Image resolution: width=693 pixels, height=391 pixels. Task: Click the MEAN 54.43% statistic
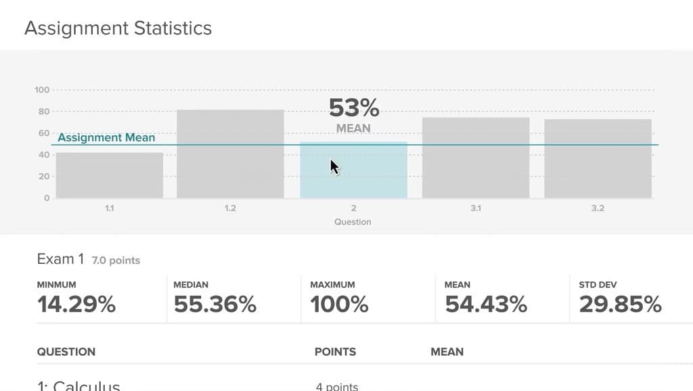[486, 298]
